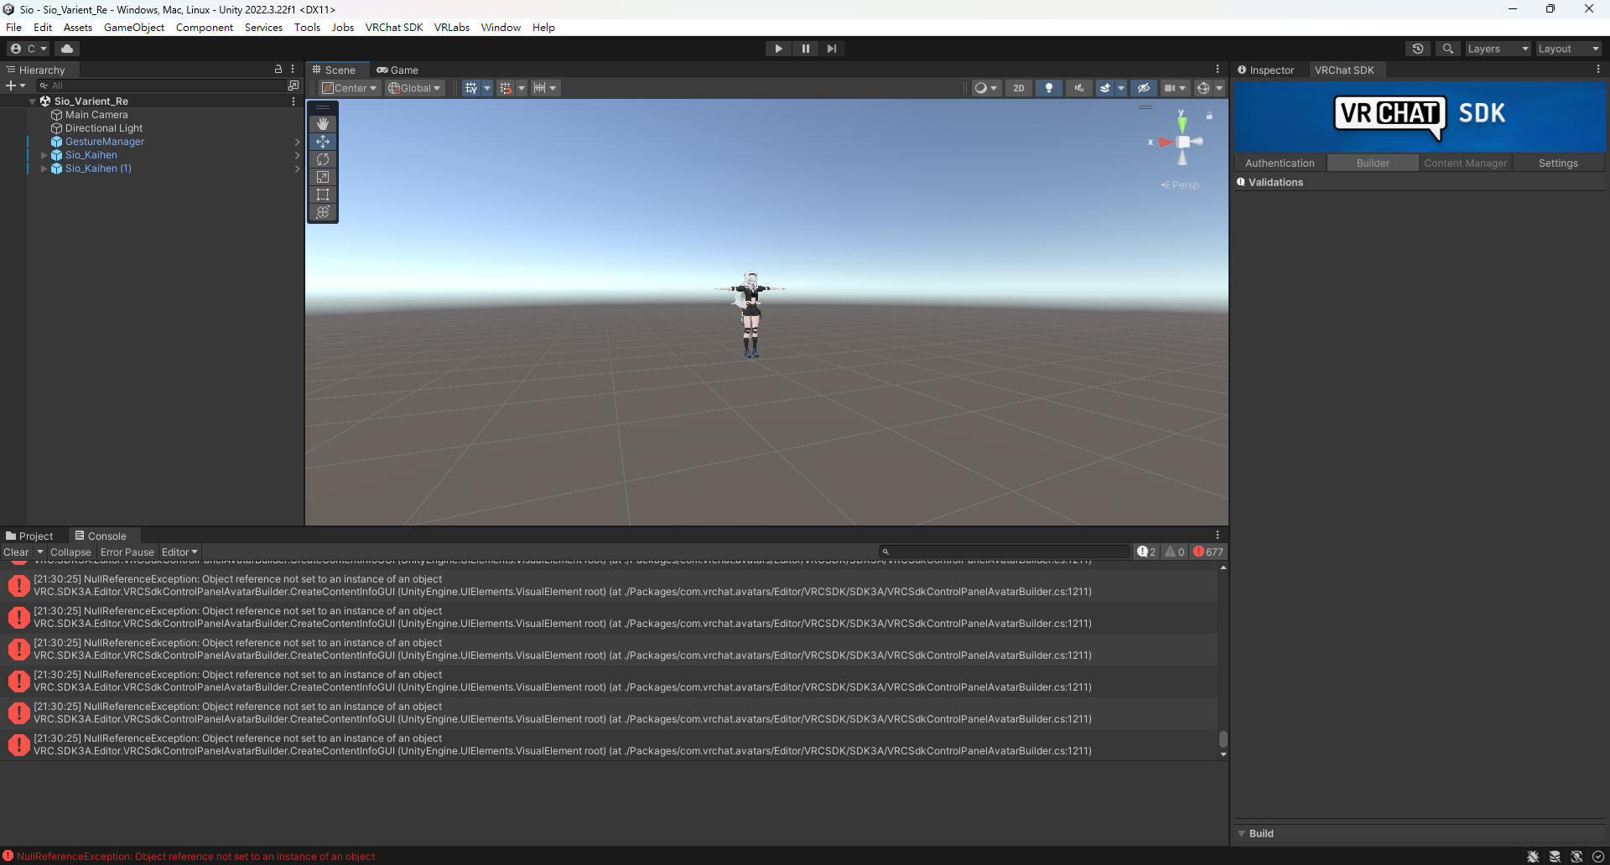
Task: Open the Gizmos dropdown arrow
Action: pyautogui.click(x=1219, y=88)
